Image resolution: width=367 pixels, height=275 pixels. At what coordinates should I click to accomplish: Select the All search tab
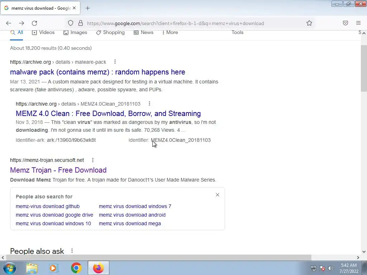16,33
